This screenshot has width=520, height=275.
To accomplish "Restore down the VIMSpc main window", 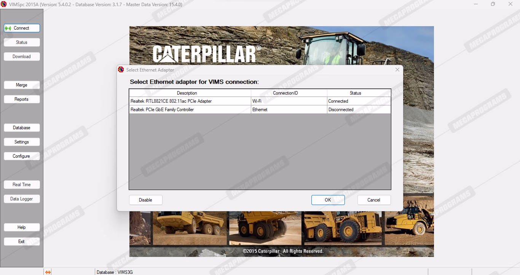I will click(x=493, y=4).
